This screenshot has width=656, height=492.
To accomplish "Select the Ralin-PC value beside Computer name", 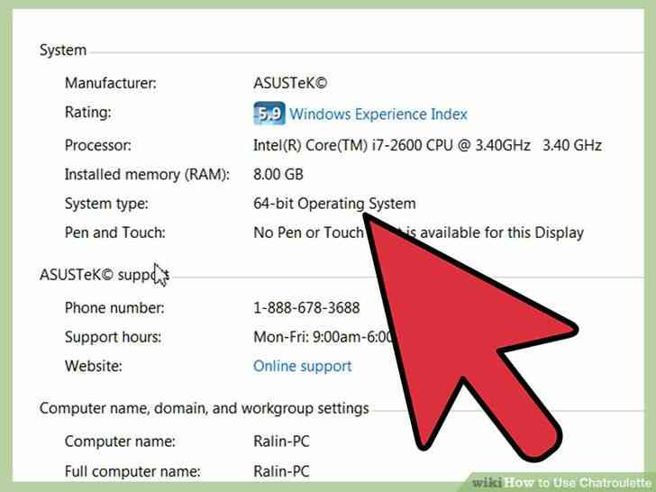I will (281, 442).
